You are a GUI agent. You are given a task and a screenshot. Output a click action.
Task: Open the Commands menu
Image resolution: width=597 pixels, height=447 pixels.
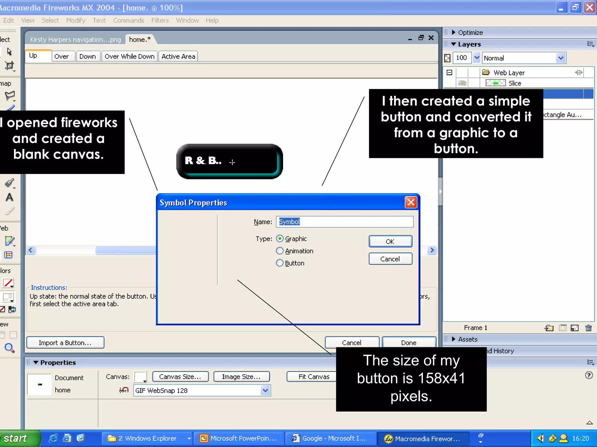[x=129, y=20]
